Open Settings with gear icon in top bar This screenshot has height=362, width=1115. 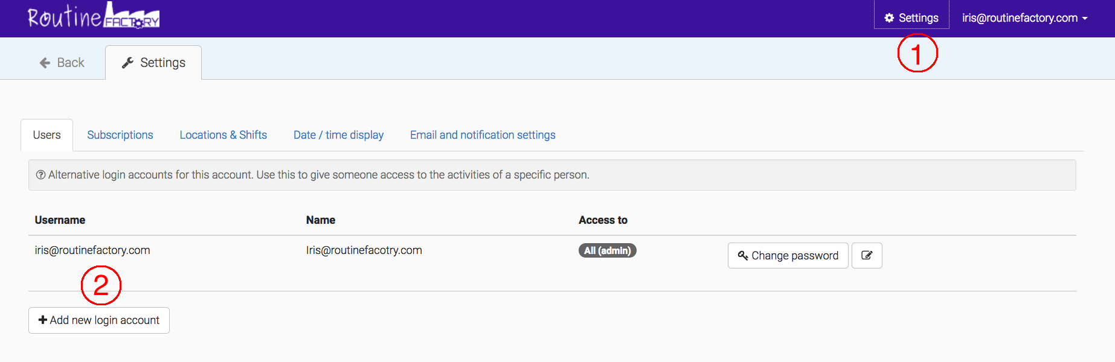pos(911,18)
